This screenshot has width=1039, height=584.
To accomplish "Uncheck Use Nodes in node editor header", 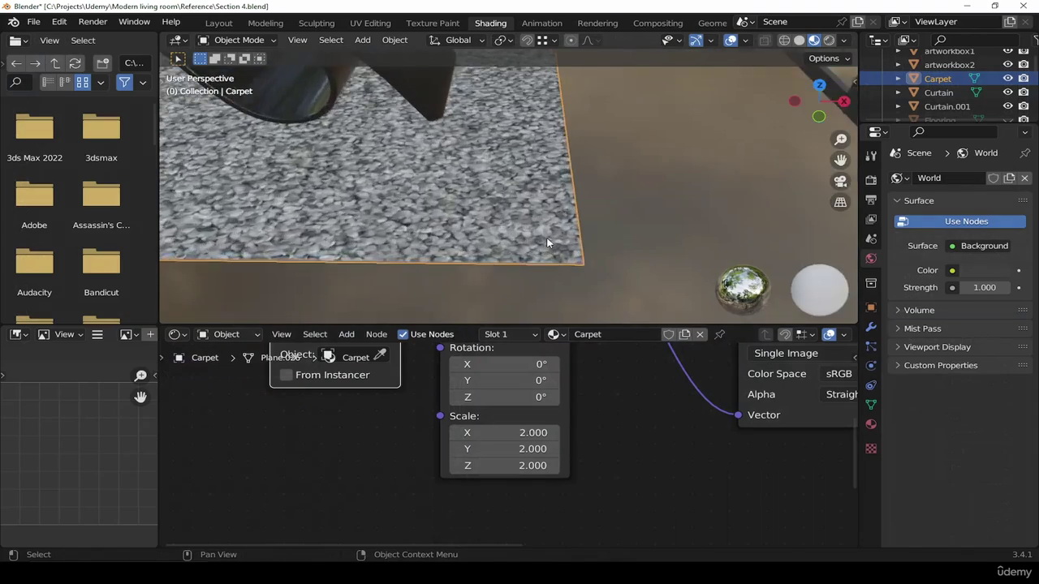I will click(x=403, y=334).
